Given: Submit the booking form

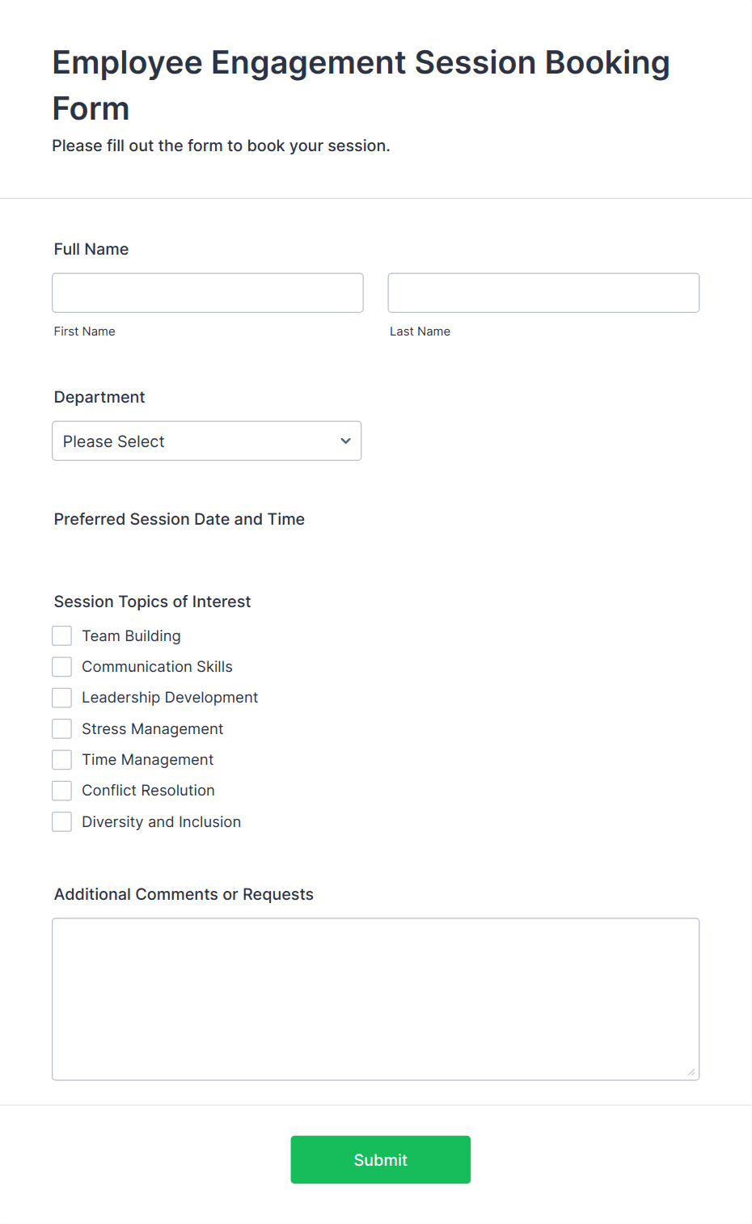Looking at the screenshot, I should click(x=381, y=1159).
